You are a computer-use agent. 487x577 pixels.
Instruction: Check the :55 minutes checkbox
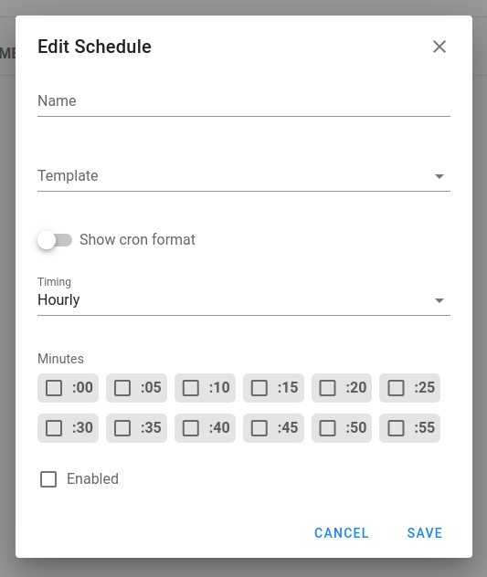point(396,428)
